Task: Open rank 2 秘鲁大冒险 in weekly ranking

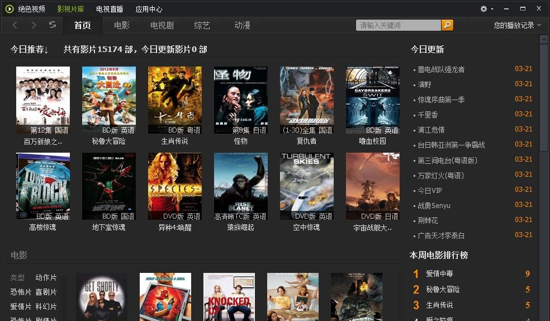Action: coord(443,290)
